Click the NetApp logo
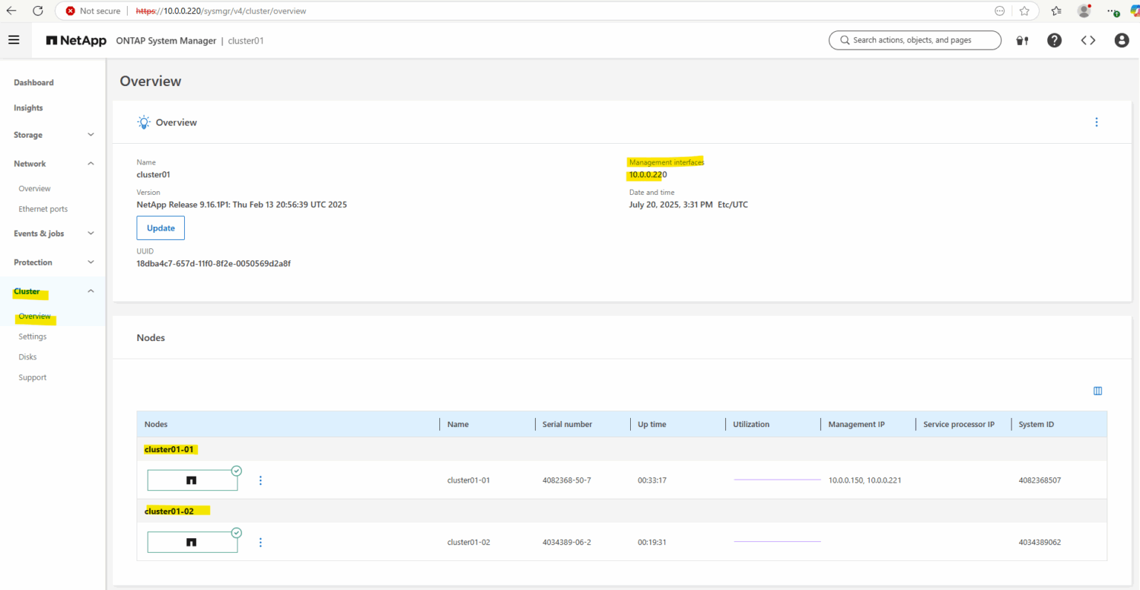 coord(76,40)
